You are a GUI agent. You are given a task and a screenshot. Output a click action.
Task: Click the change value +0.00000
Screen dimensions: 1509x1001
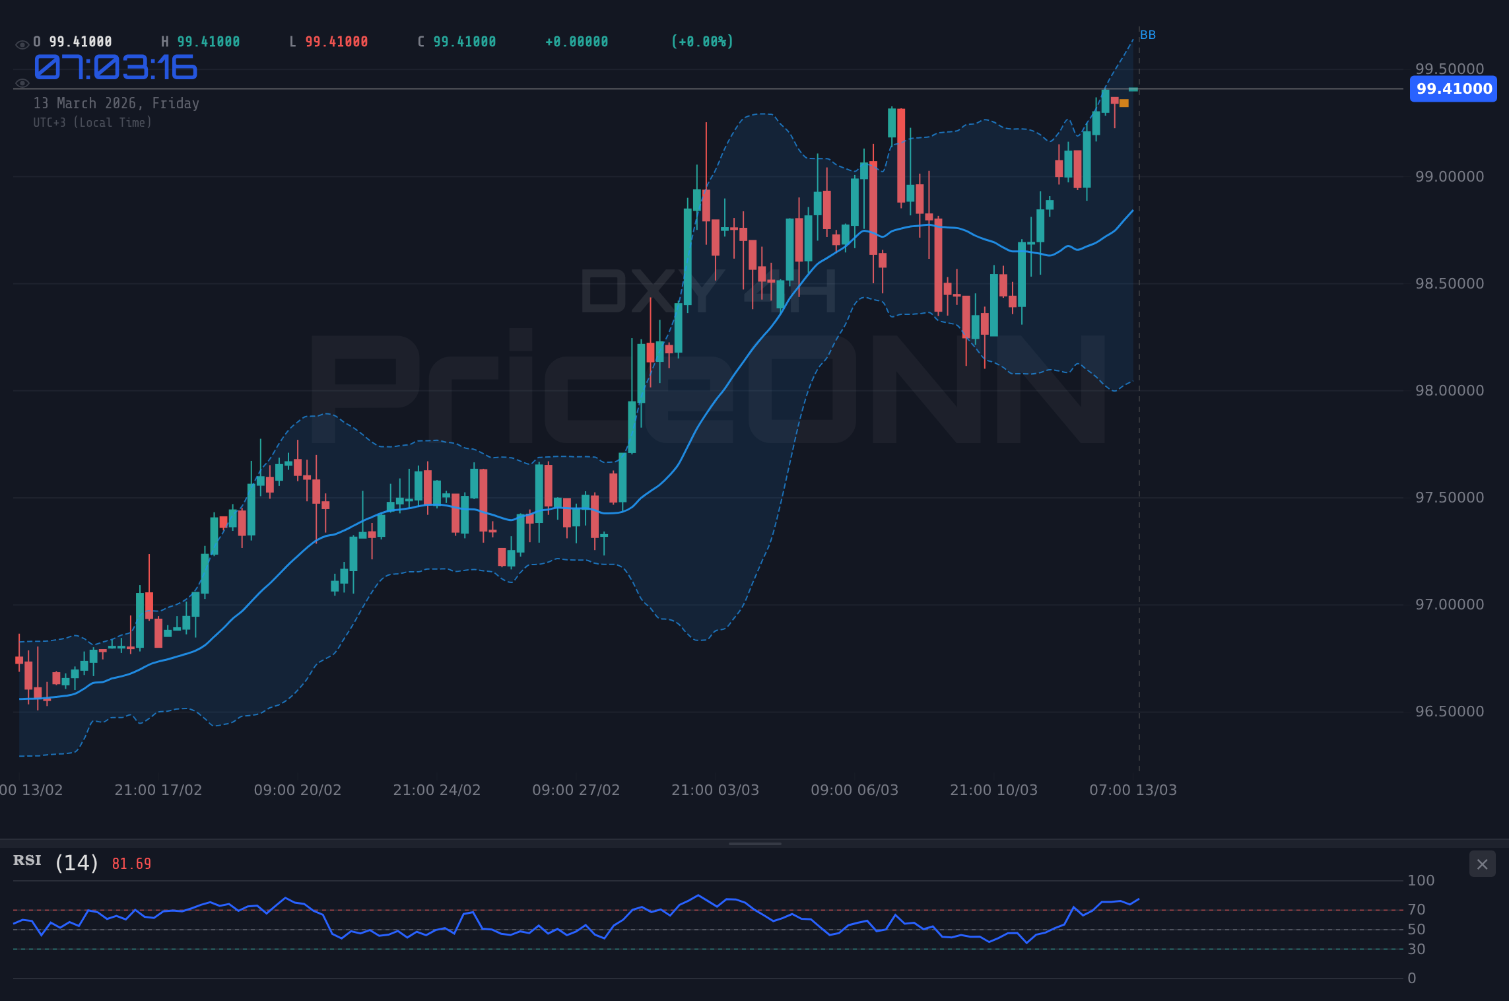(577, 42)
